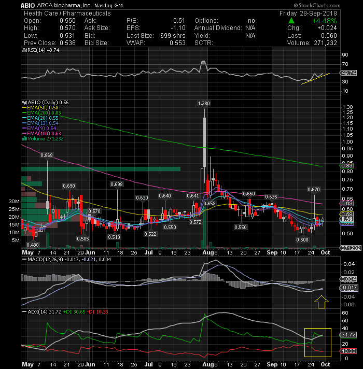Screen dimensions: 363x369
Task: Click the Prev Close value 0.536
Action: click(67, 43)
